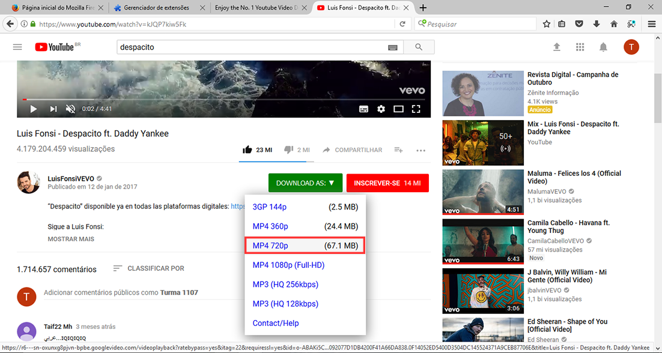The image size is (662, 353).
Task: Open the extension icon right of home button
Action: 631,24
